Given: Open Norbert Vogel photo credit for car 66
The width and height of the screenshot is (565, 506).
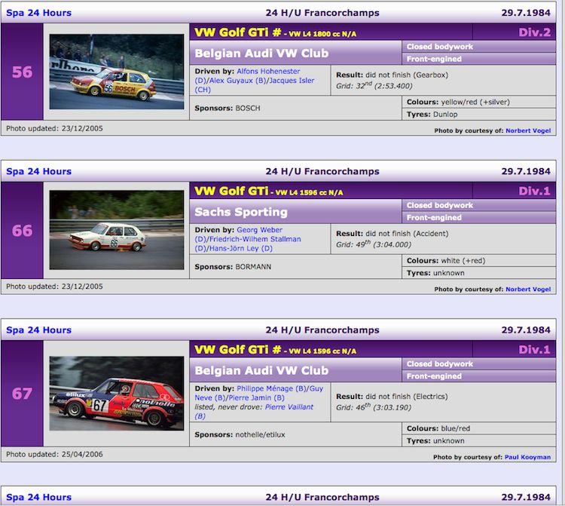Looking at the screenshot, I should click(528, 290).
